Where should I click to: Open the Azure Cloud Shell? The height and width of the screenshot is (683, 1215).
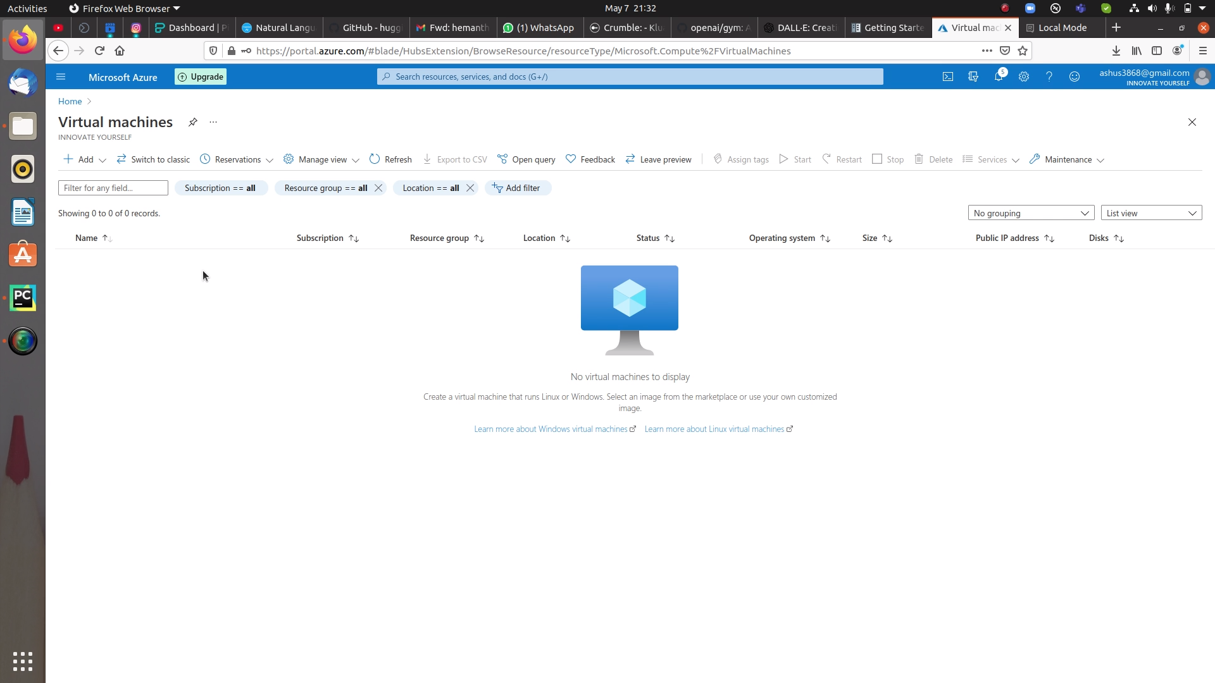[x=948, y=77]
